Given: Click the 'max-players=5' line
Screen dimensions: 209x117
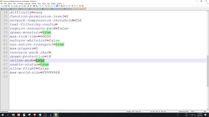Looking at the screenshot, I should coord(24,48).
